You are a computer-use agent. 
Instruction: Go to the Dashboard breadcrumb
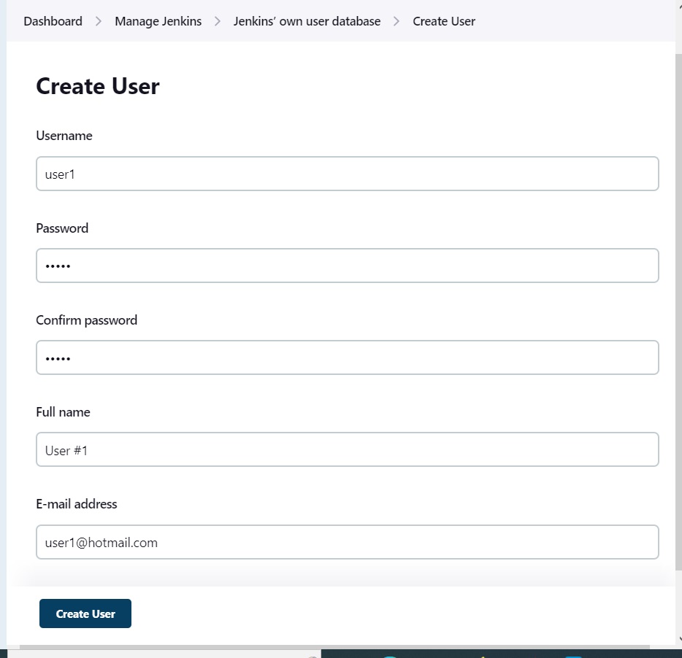[53, 21]
